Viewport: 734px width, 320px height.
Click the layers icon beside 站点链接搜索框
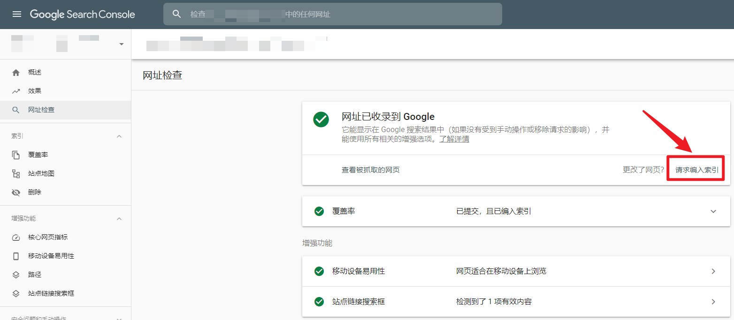pos(16,294)
